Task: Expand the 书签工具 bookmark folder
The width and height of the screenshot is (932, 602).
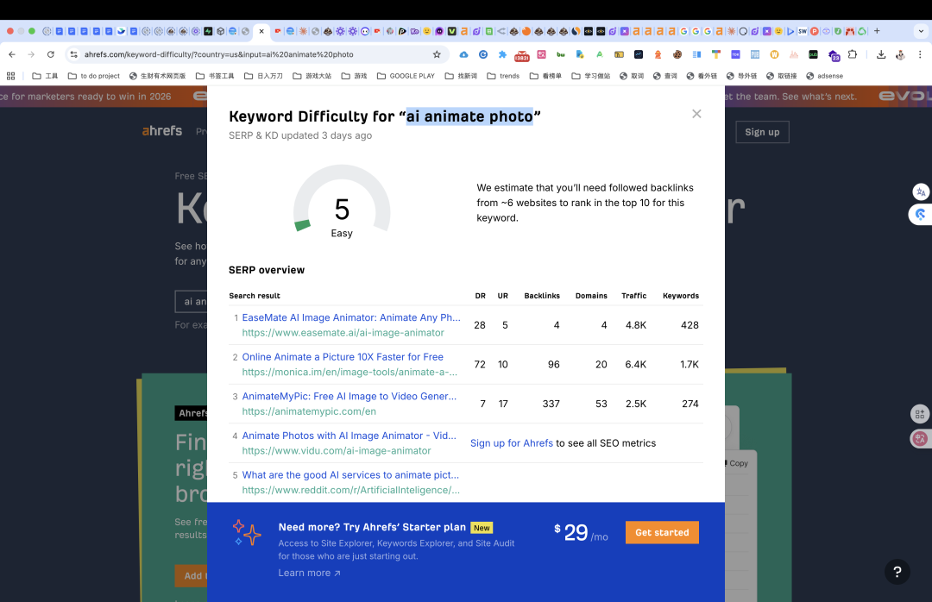Action: (215, 76)
